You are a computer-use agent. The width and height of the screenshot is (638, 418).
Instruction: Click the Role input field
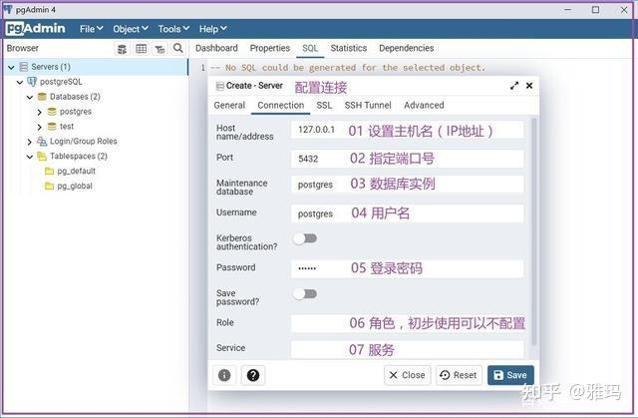[x=408, y=323]
